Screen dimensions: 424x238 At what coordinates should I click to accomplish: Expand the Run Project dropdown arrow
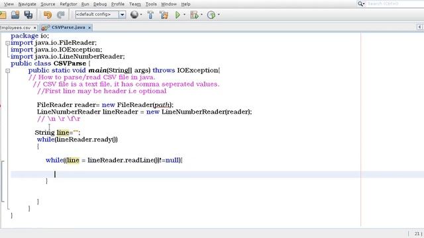point(184,15)
